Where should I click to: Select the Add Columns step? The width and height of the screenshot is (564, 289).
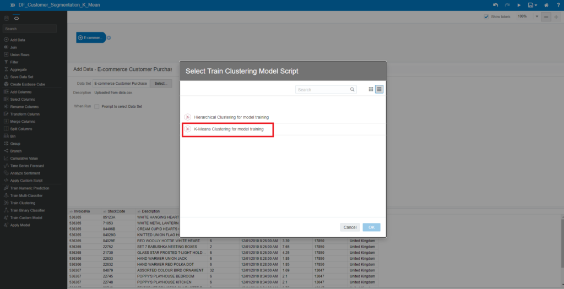(21, 92)
